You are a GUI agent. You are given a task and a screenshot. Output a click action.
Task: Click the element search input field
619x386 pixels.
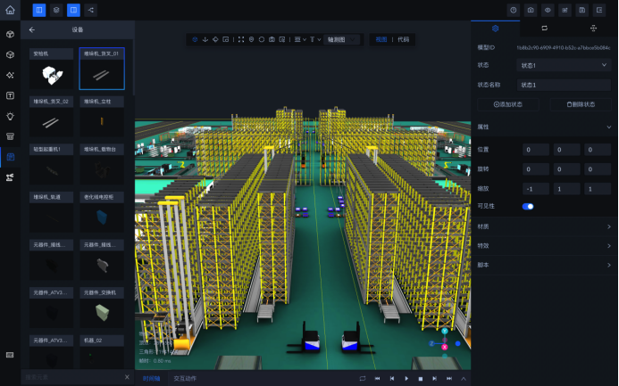coord(73,377)
